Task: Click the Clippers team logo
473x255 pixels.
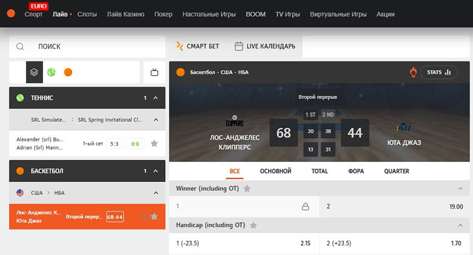Action: point(235,121)
